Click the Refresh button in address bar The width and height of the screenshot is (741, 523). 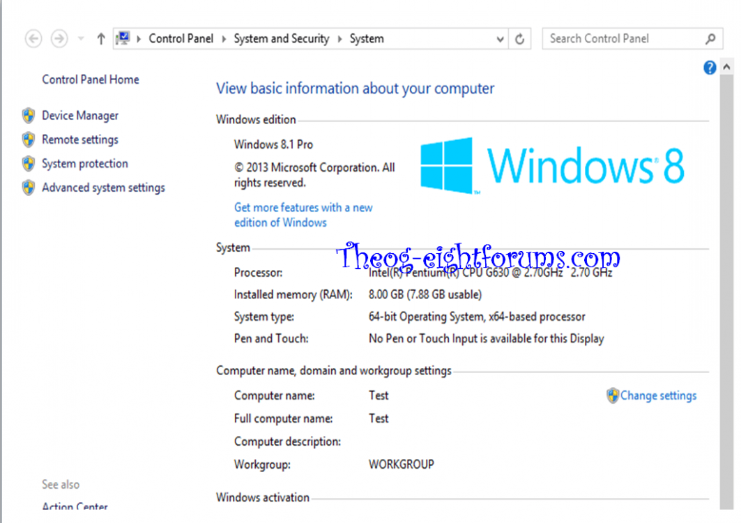[519, 39]
